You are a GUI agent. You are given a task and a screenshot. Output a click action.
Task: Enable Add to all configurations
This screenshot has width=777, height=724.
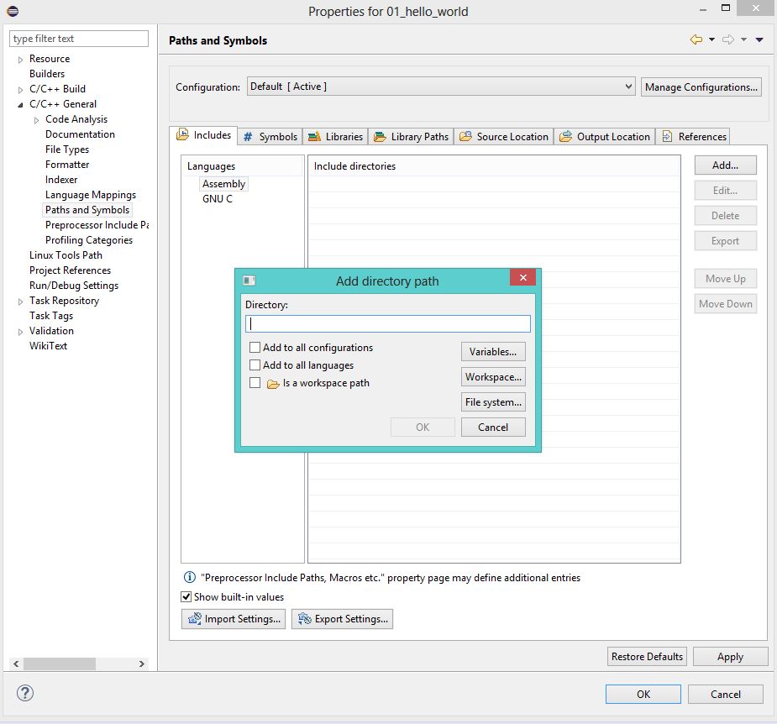tap(255, 347)
